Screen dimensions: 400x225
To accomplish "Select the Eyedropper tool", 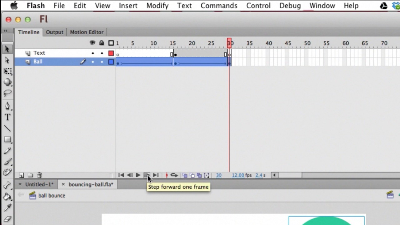I will (x=7, y=207).
